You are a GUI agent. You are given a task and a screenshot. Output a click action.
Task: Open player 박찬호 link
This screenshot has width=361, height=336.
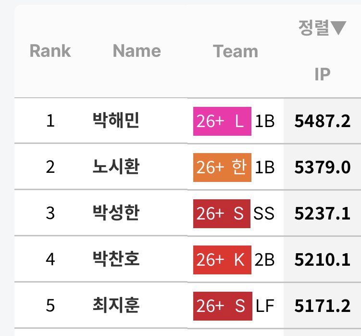tap(116, 259)
